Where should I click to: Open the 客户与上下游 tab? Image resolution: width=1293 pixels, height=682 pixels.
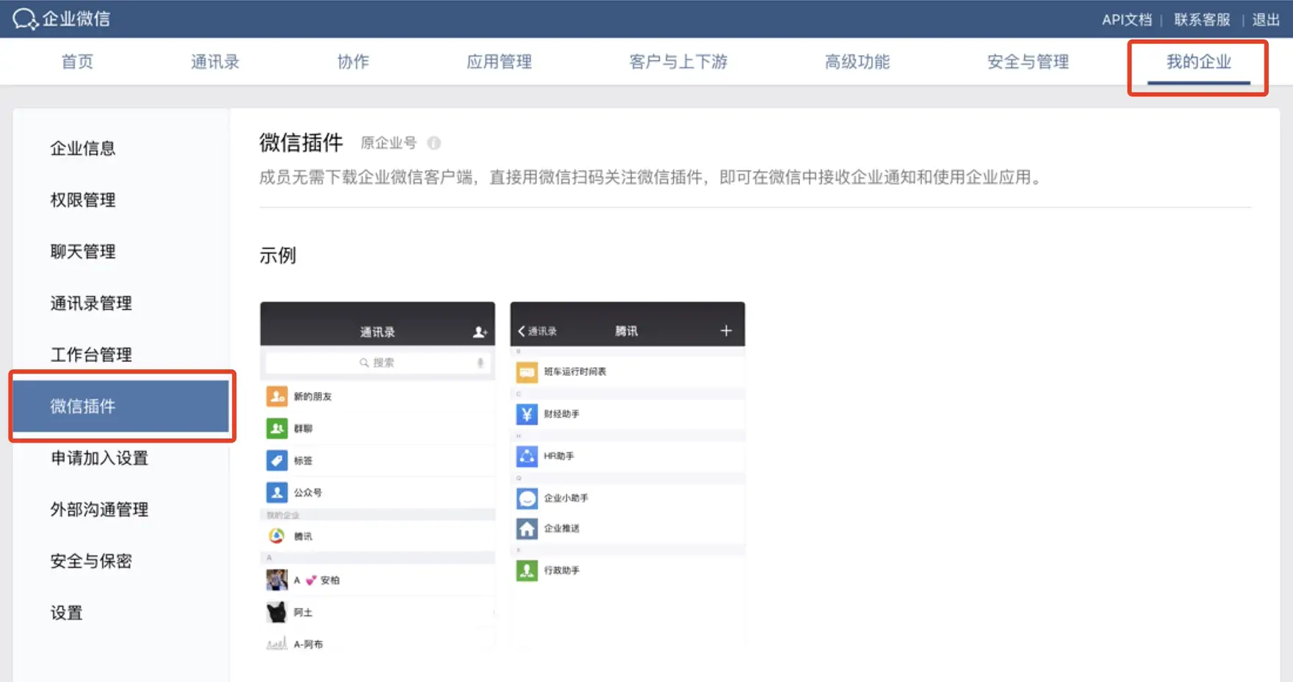click(x=678, y=62)
